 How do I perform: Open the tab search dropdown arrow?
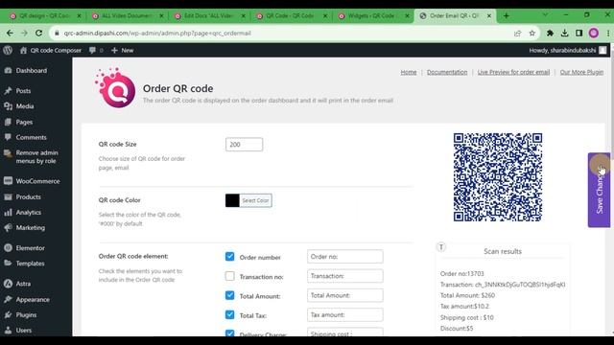tap(545, 15)
